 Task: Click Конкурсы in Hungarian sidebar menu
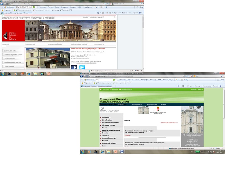point(105,135)
